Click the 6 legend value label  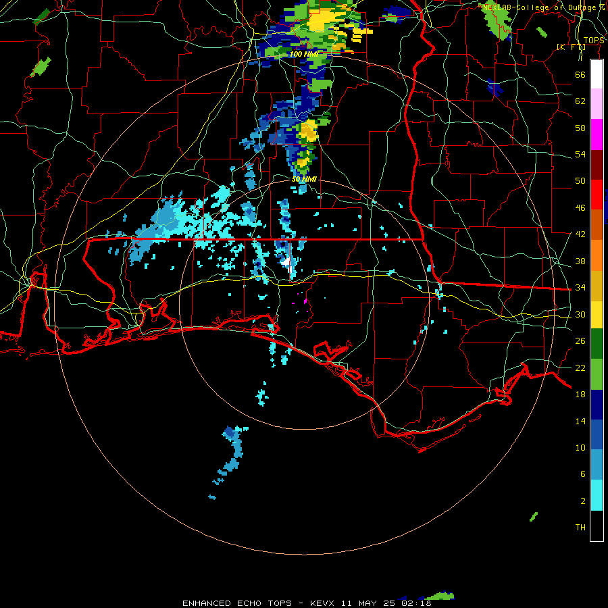click(x=582, y=474)
